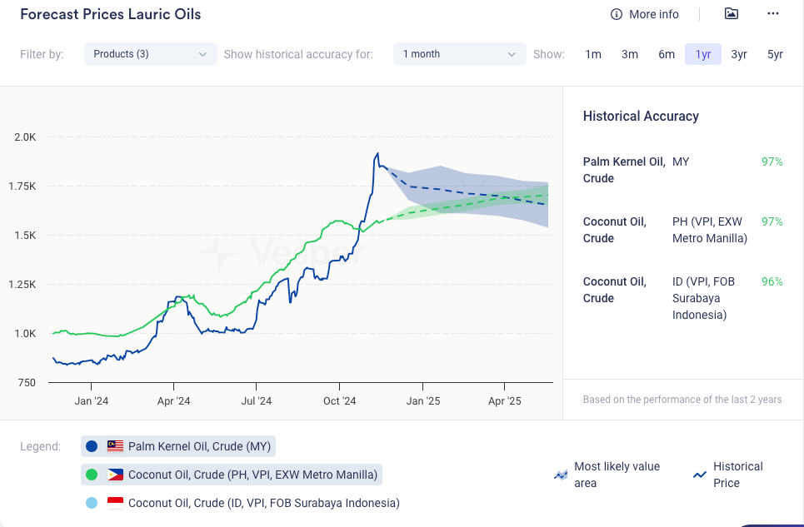Image resolution: width=804 pixels, height=527 pixels.
Task: Click the Historical Price line icon
Action: [x=700, y=475]
